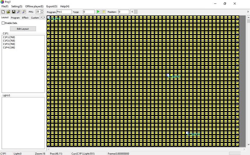Select C1P2:(768) in the port list
This screenshot has width=250, height=155.
(9, 41)
